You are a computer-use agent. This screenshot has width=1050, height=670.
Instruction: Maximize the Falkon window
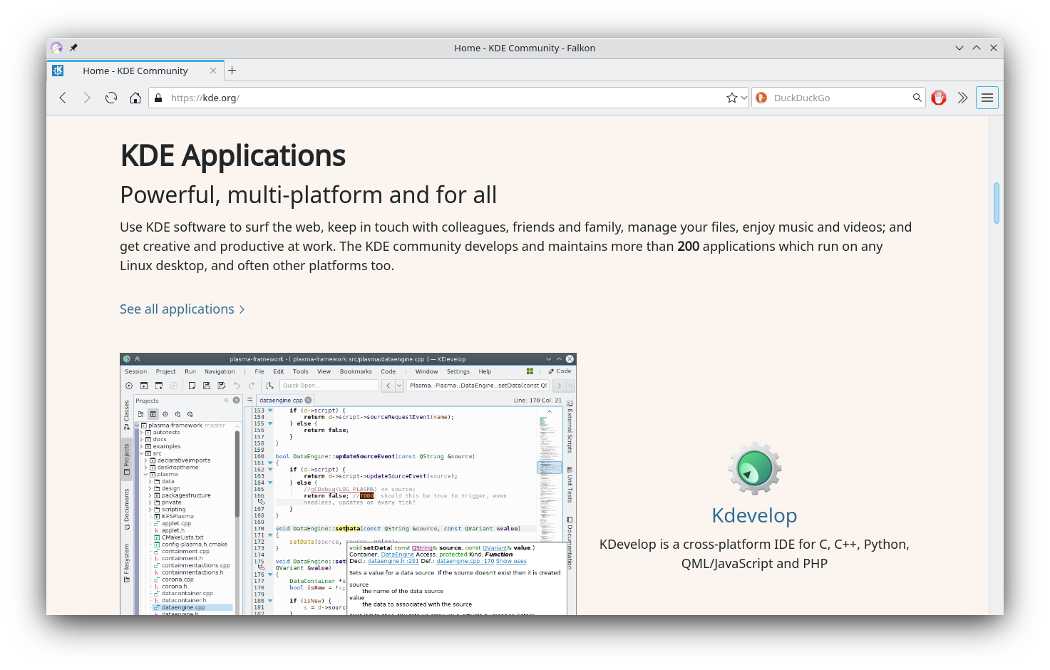point(977,48)
